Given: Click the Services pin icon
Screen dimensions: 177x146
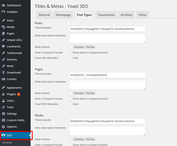Looking at the screenshot, I should click(4, 59).
